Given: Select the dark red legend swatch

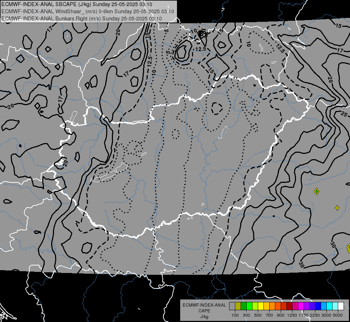Looking at the screenshot, I should point(290,306).
